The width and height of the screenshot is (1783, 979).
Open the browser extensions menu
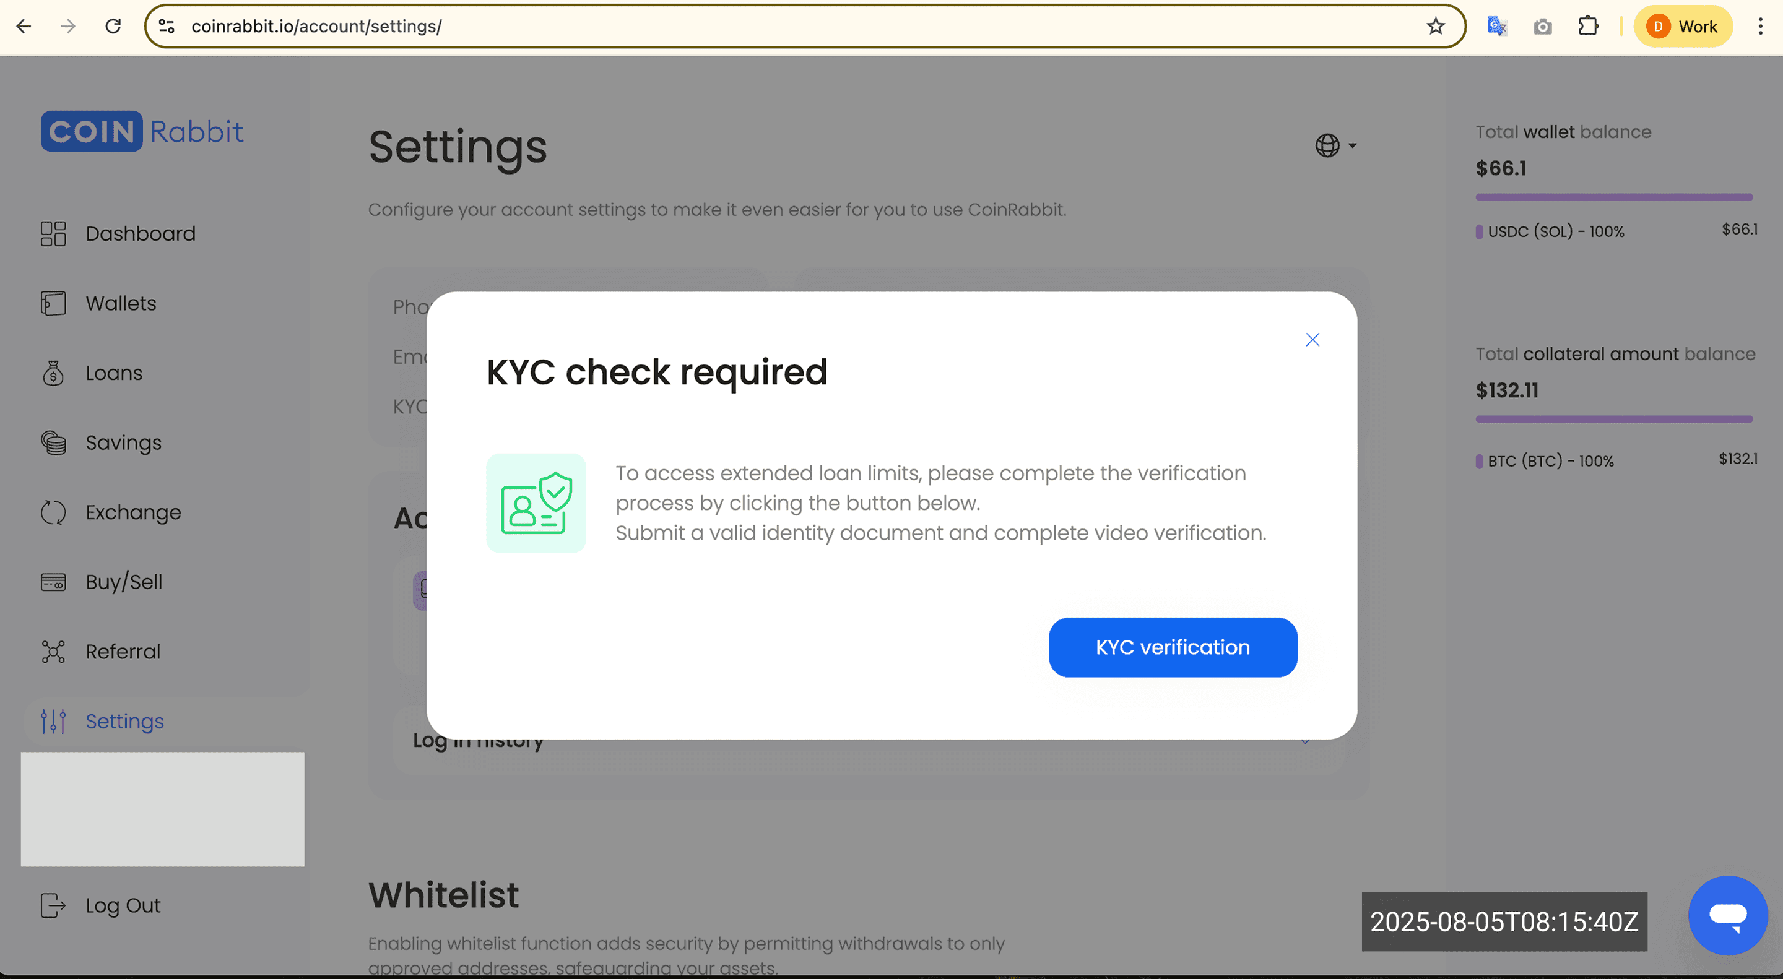click(x=1589, y=26)
